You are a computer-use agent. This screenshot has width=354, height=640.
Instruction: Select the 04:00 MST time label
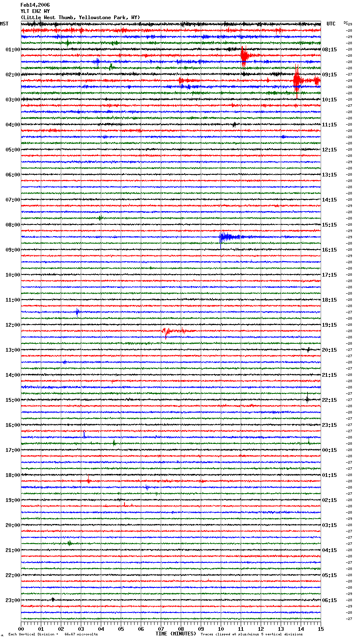[13, 125]
